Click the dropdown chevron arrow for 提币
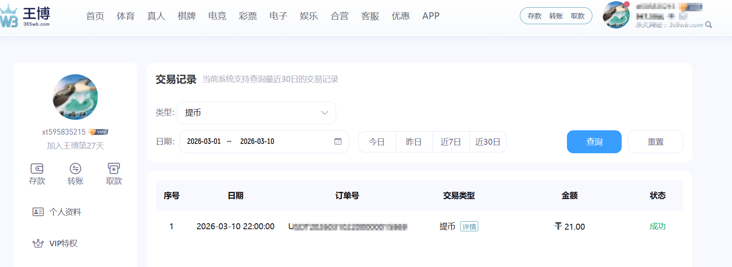 click(325, 113)
